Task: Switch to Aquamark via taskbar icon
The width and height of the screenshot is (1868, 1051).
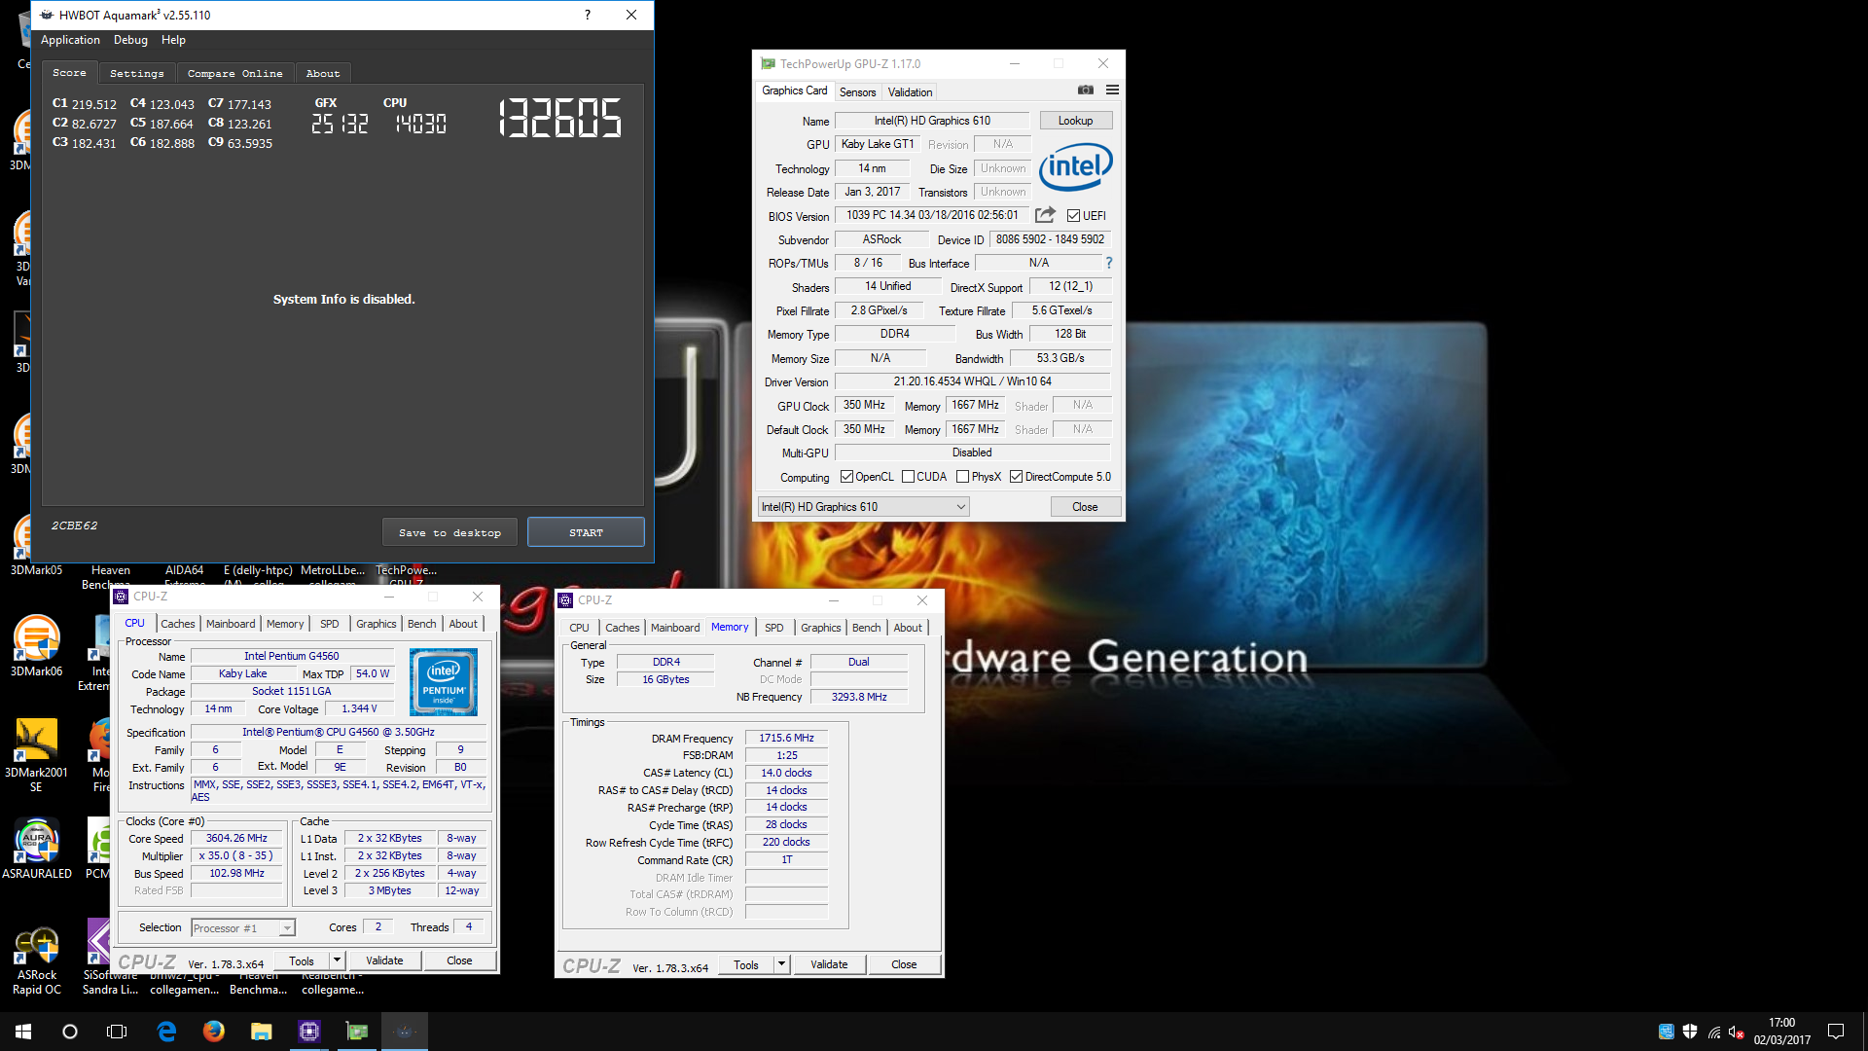Action: pyautogui.click(x=405, y=1032)
